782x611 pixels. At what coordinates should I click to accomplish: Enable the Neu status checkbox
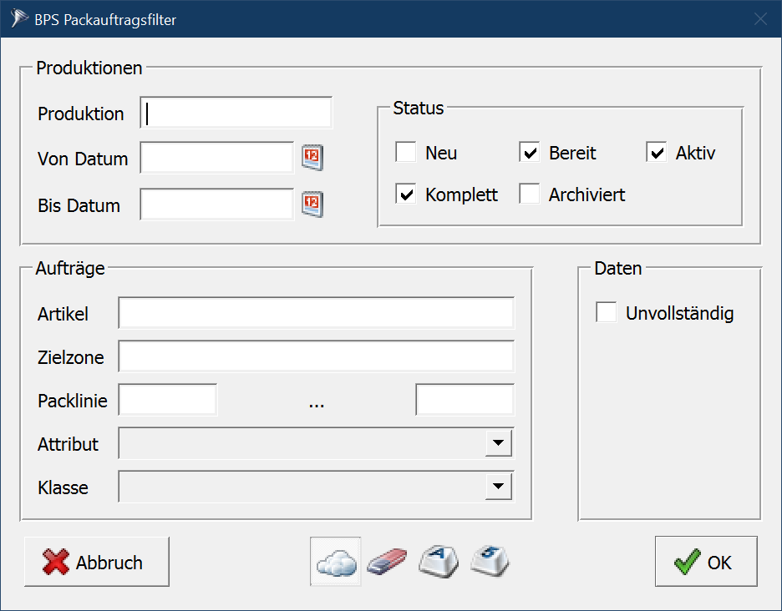tap(406, 153)
